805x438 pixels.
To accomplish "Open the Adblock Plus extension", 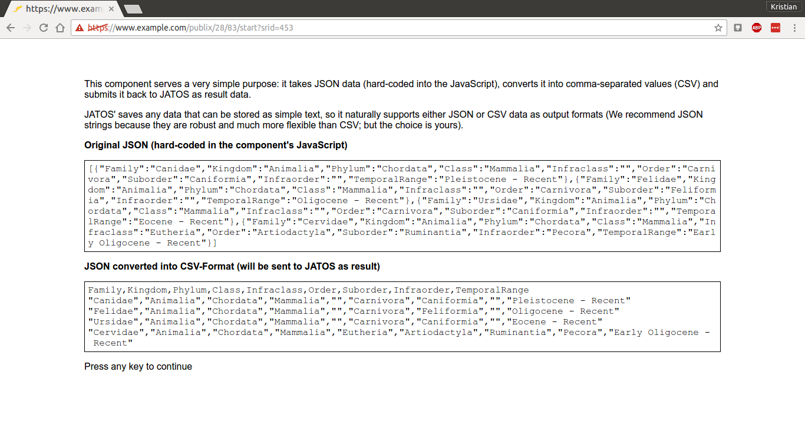I will click(757, 28).
